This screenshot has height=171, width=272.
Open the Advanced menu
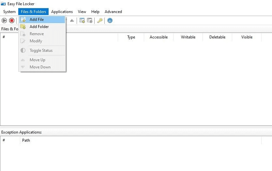[x=113, y=12]
